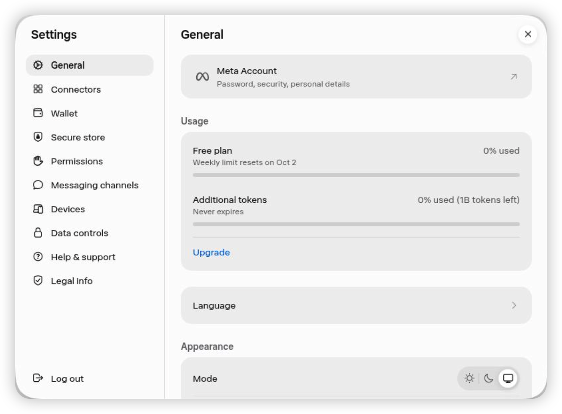The height and width of the screenshot is (414, 562).
Task: Click the General gear icon in sidebar
Action: click(x=38, y=65)
